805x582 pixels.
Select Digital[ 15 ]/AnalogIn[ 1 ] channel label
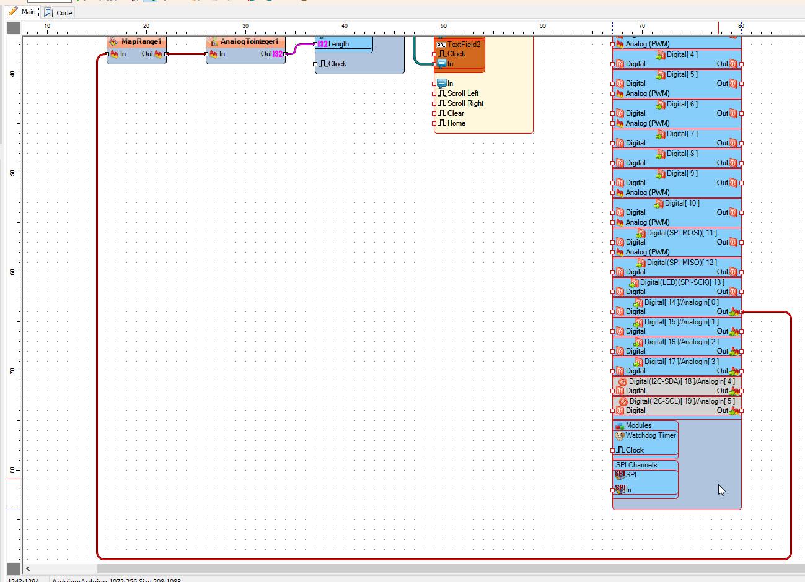(x=681, y=322)
